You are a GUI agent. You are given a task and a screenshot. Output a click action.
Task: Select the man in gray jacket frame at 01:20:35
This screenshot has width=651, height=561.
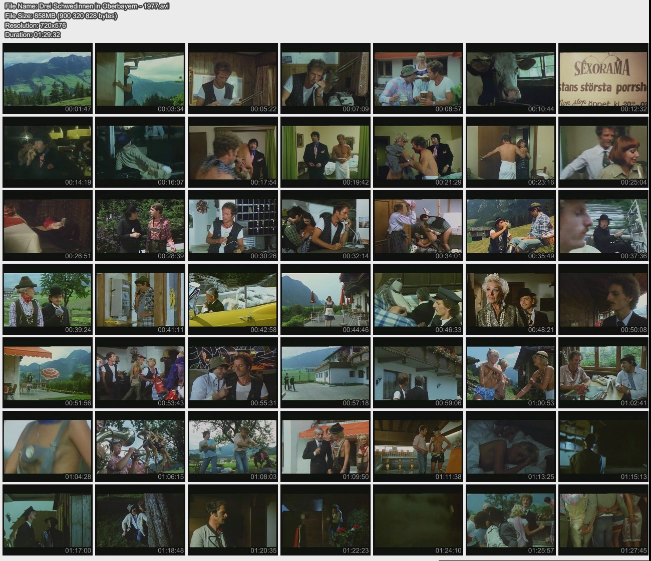pyautogui.click(x=233, y=520)
